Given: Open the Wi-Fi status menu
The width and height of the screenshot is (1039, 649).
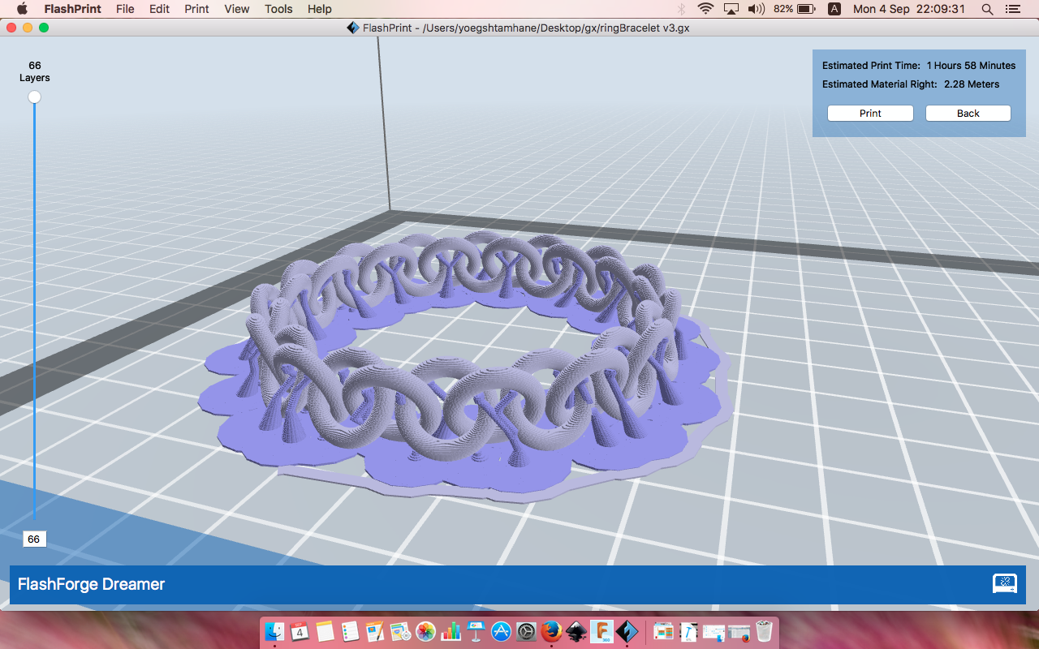Looking at the screenshot, I should pos(705,9).
